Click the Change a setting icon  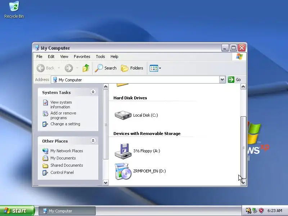[45, 124]
